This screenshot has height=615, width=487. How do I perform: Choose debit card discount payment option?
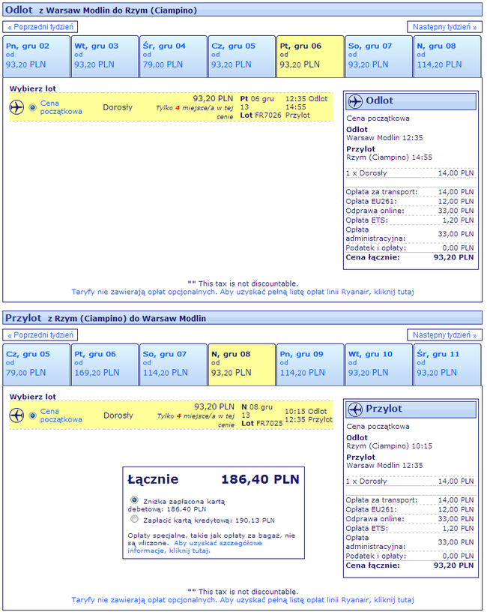(x=134, y=500)
